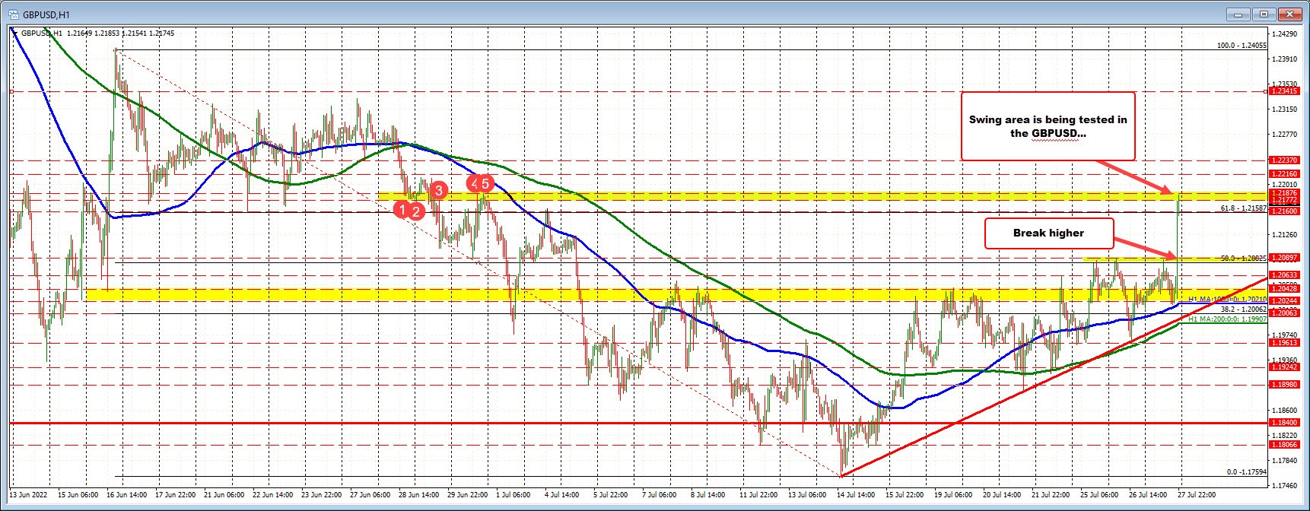Click the 1.22370 price level label
This screenshot has height=511, width=1310.
click(x=1286, y=160)
